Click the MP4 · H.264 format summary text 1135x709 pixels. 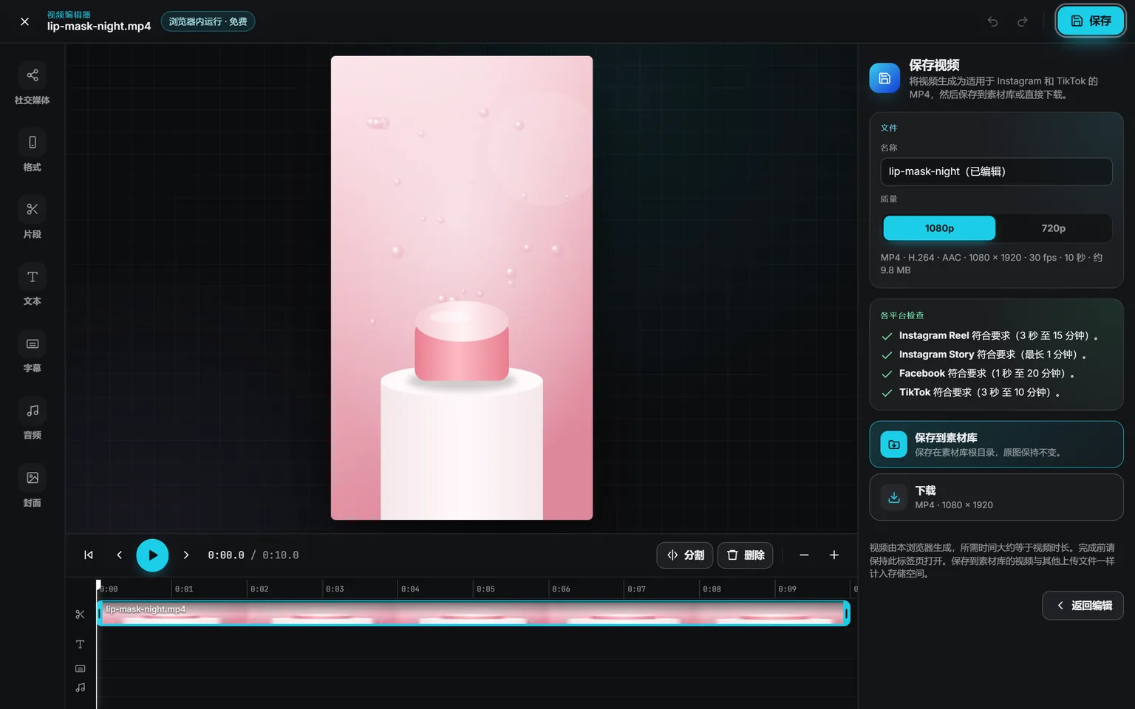(x=992, y=264)
